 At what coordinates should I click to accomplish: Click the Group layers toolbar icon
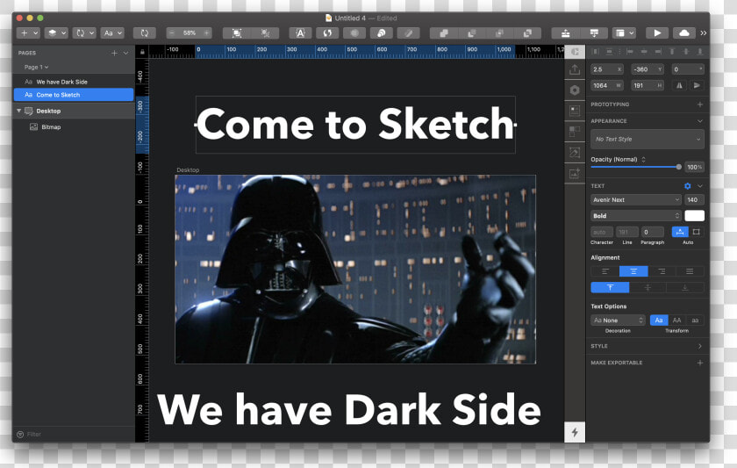(237, 32)
